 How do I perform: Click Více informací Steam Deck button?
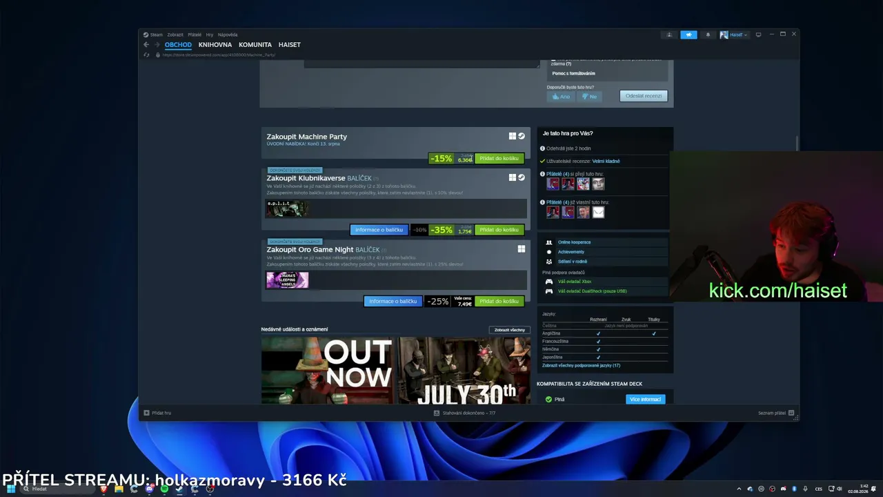click(646, 400)
